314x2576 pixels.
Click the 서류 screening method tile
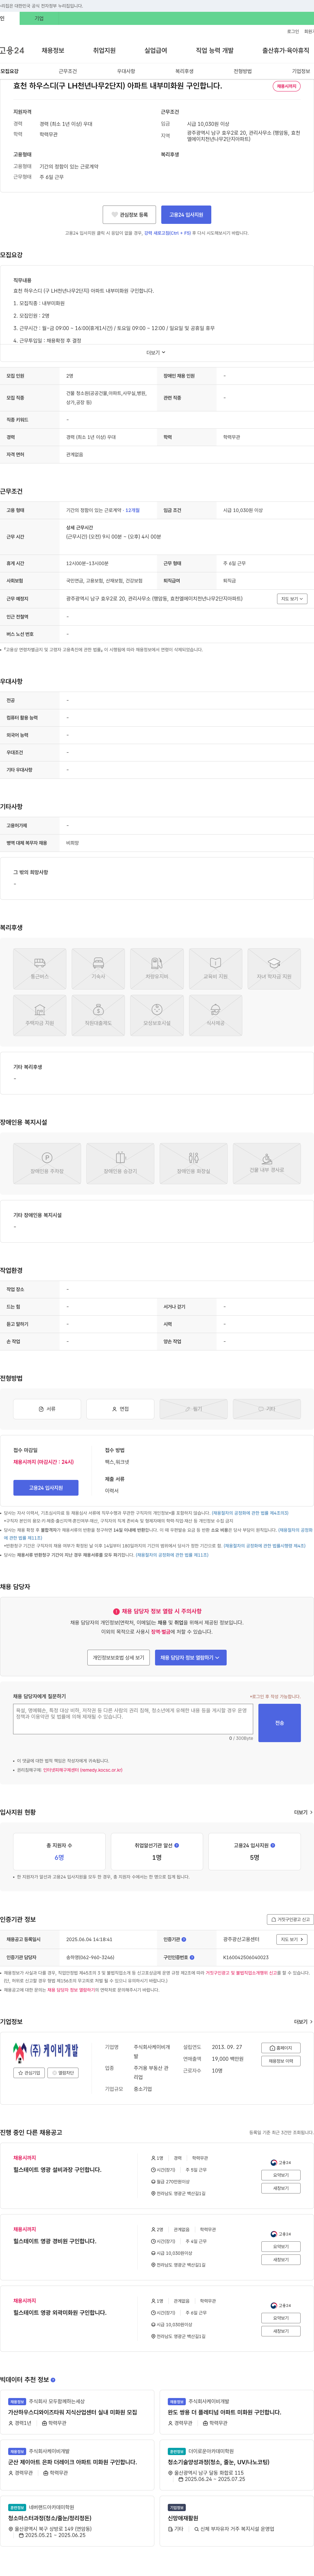[47, 1409]
